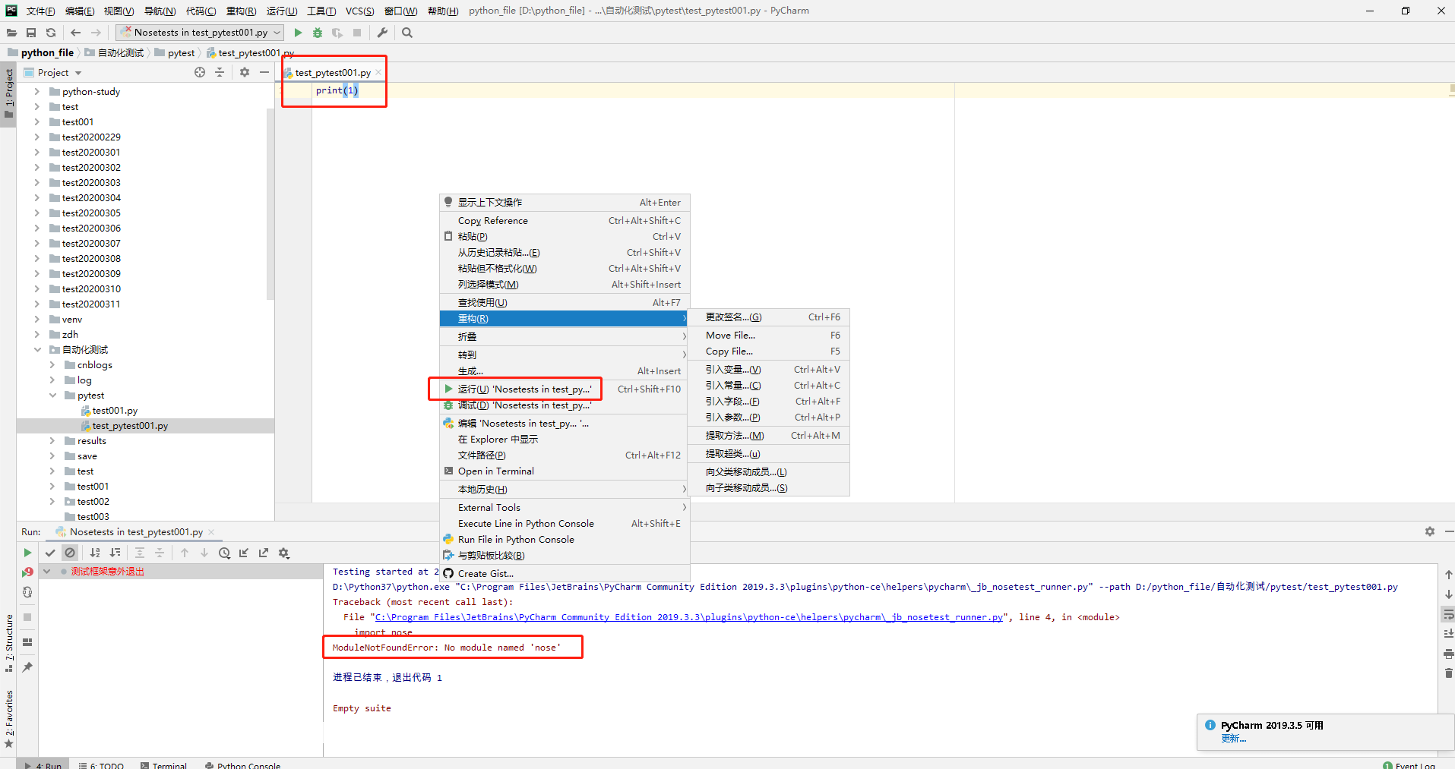Click 更新... in the PyCharm update notification
The height and width of the screenshot is (769, 1455).
(x=1233, y=739)
